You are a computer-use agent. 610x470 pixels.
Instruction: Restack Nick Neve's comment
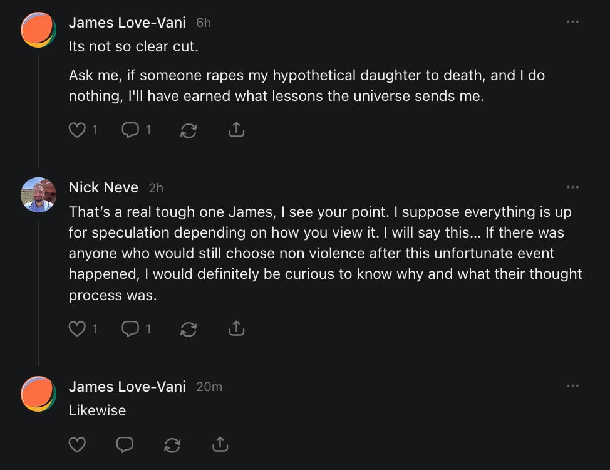click(189, 328)
